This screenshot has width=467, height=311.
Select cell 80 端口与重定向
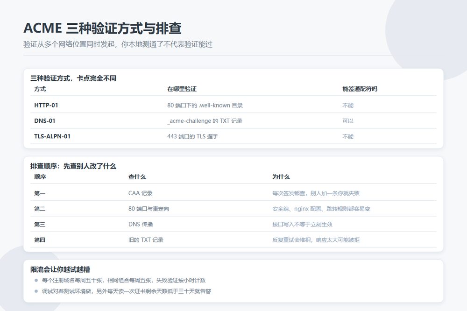coord(149,209)
